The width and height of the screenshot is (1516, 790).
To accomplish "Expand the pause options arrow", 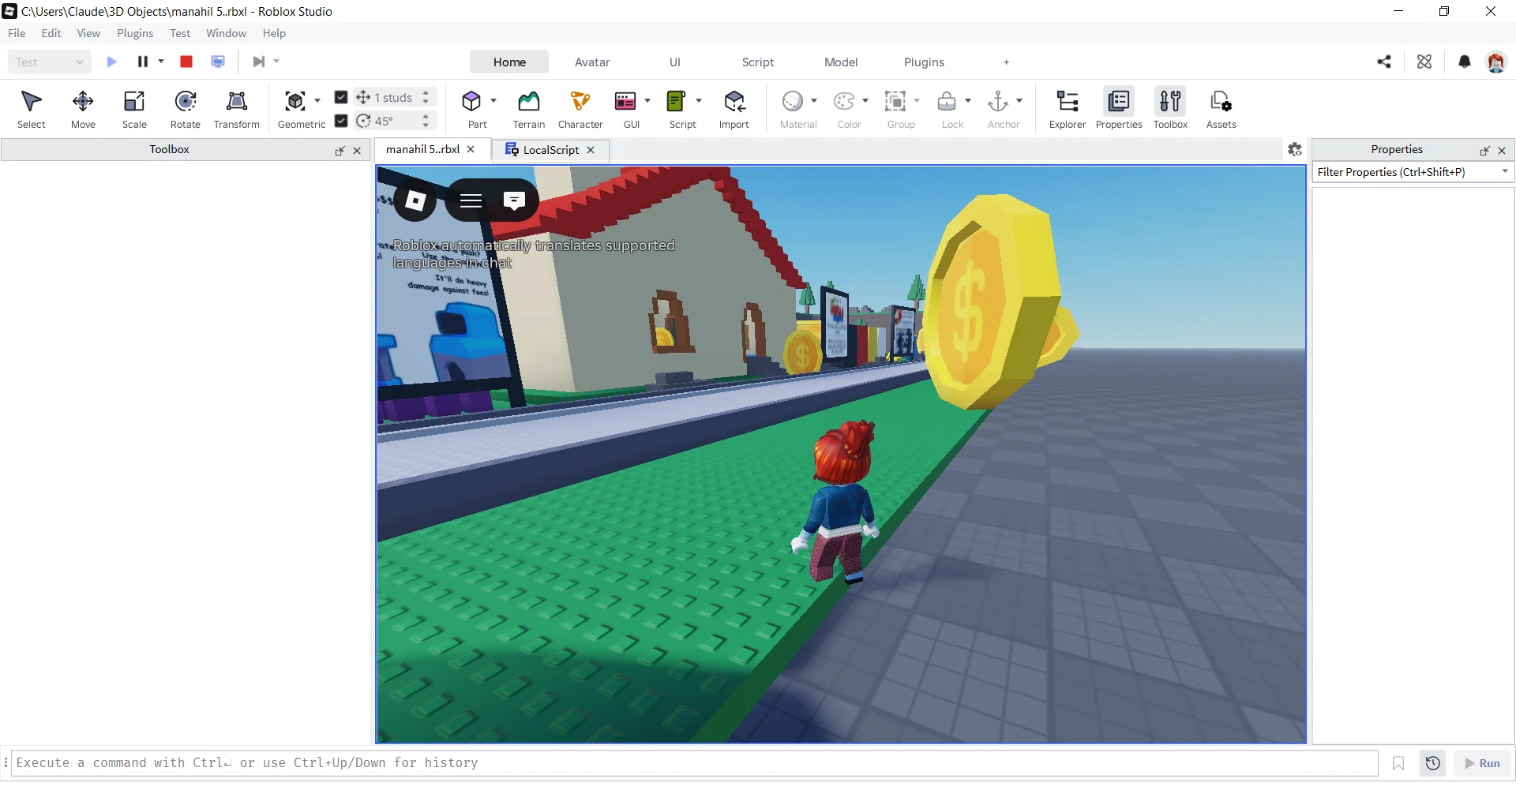I will 161,62.
